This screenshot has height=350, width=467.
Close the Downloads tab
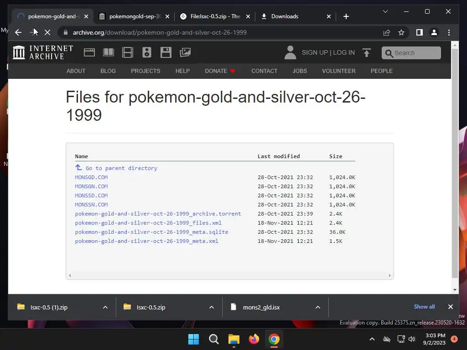point(328,16)
